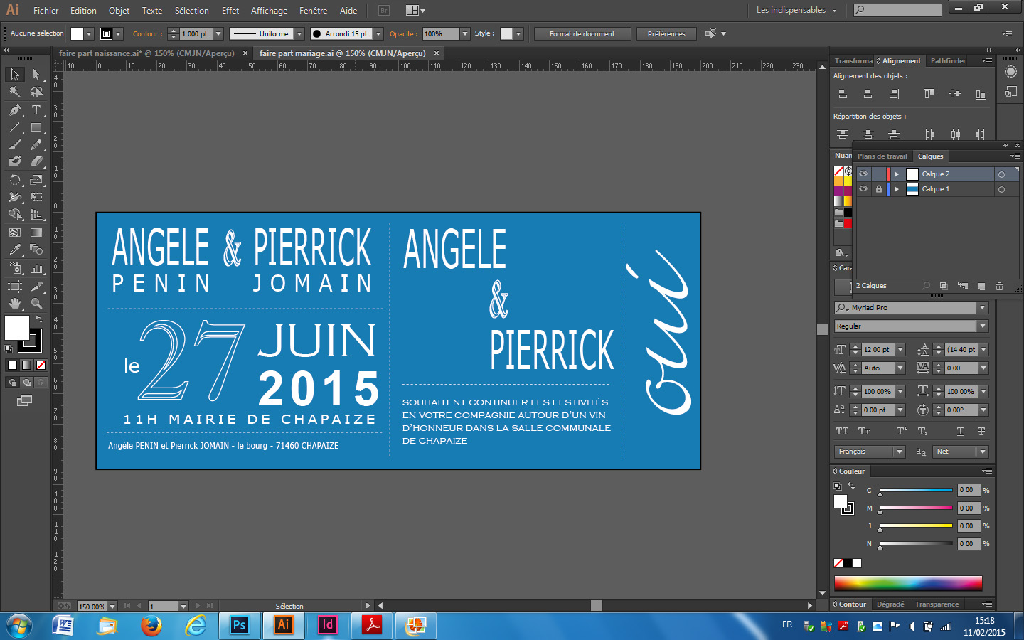This screenshot has width=1024, height=640.
Task: Open Photoshop from the taskbar
Action: (x=239, y=625)
